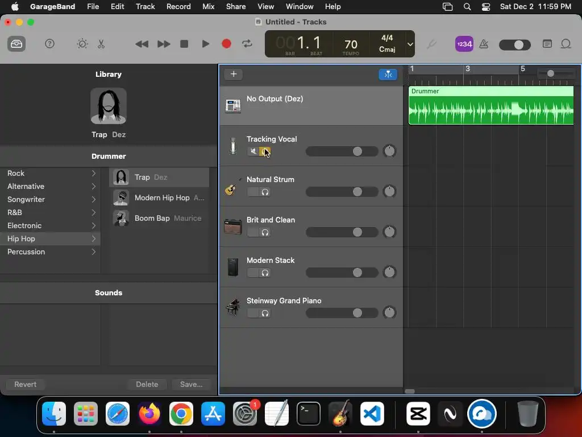Open Spotlight search in the menu bar
The height and width of the screenshot is (437, 582).
point(467,6)
